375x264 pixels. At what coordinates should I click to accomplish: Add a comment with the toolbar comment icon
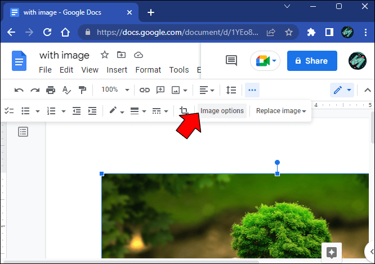160,90
